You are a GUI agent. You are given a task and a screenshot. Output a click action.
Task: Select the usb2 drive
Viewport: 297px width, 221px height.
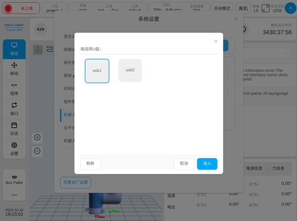click(130, 70)
